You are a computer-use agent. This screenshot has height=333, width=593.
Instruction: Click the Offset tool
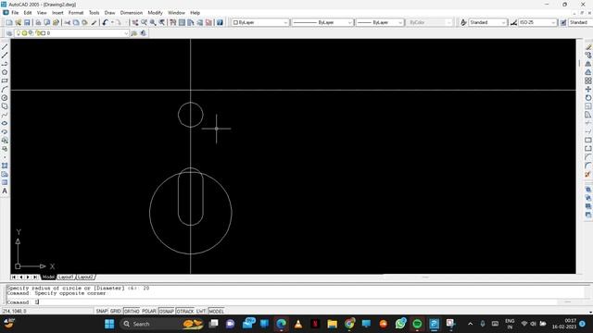[588, 72]
